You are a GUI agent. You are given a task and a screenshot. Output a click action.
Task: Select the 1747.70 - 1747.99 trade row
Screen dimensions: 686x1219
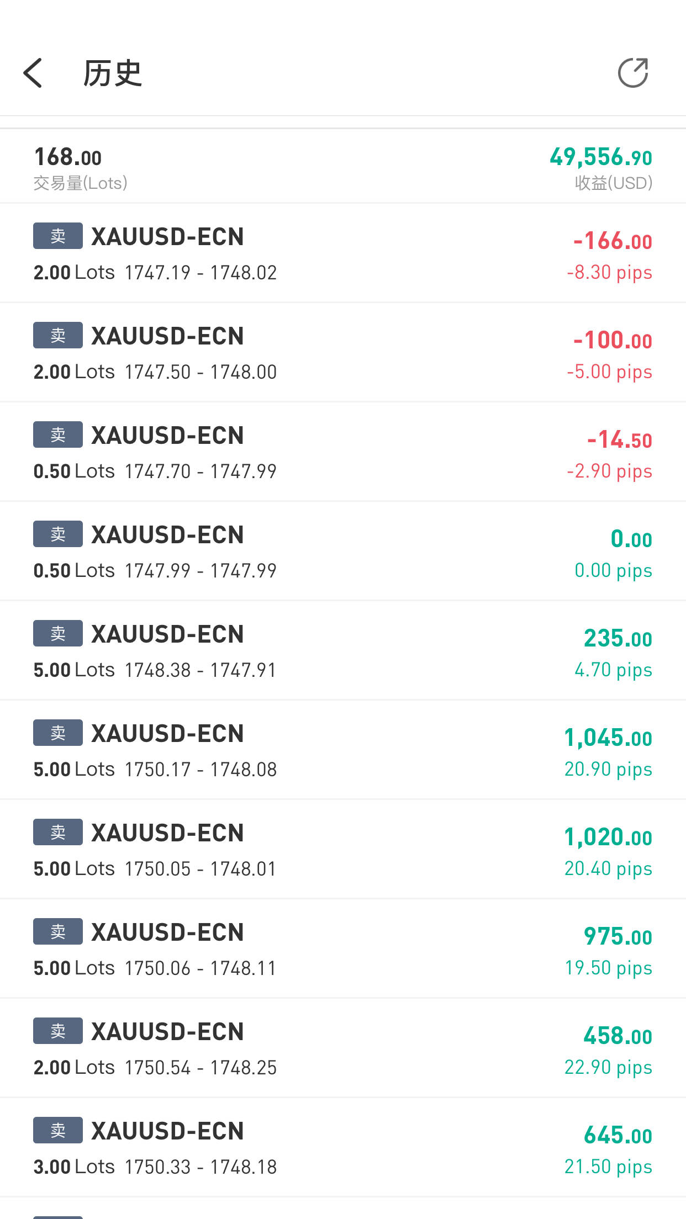(342, 452)
